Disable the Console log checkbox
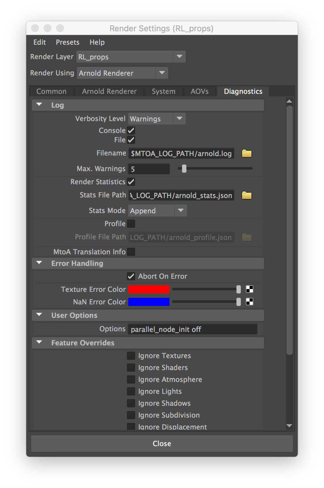Viewport: 324px width, 488px height. pos(131,130)
